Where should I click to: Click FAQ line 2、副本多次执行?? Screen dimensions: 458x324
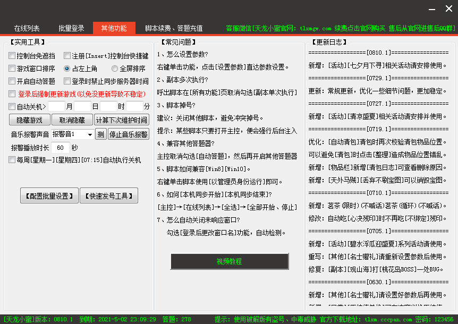pos(183,80)
